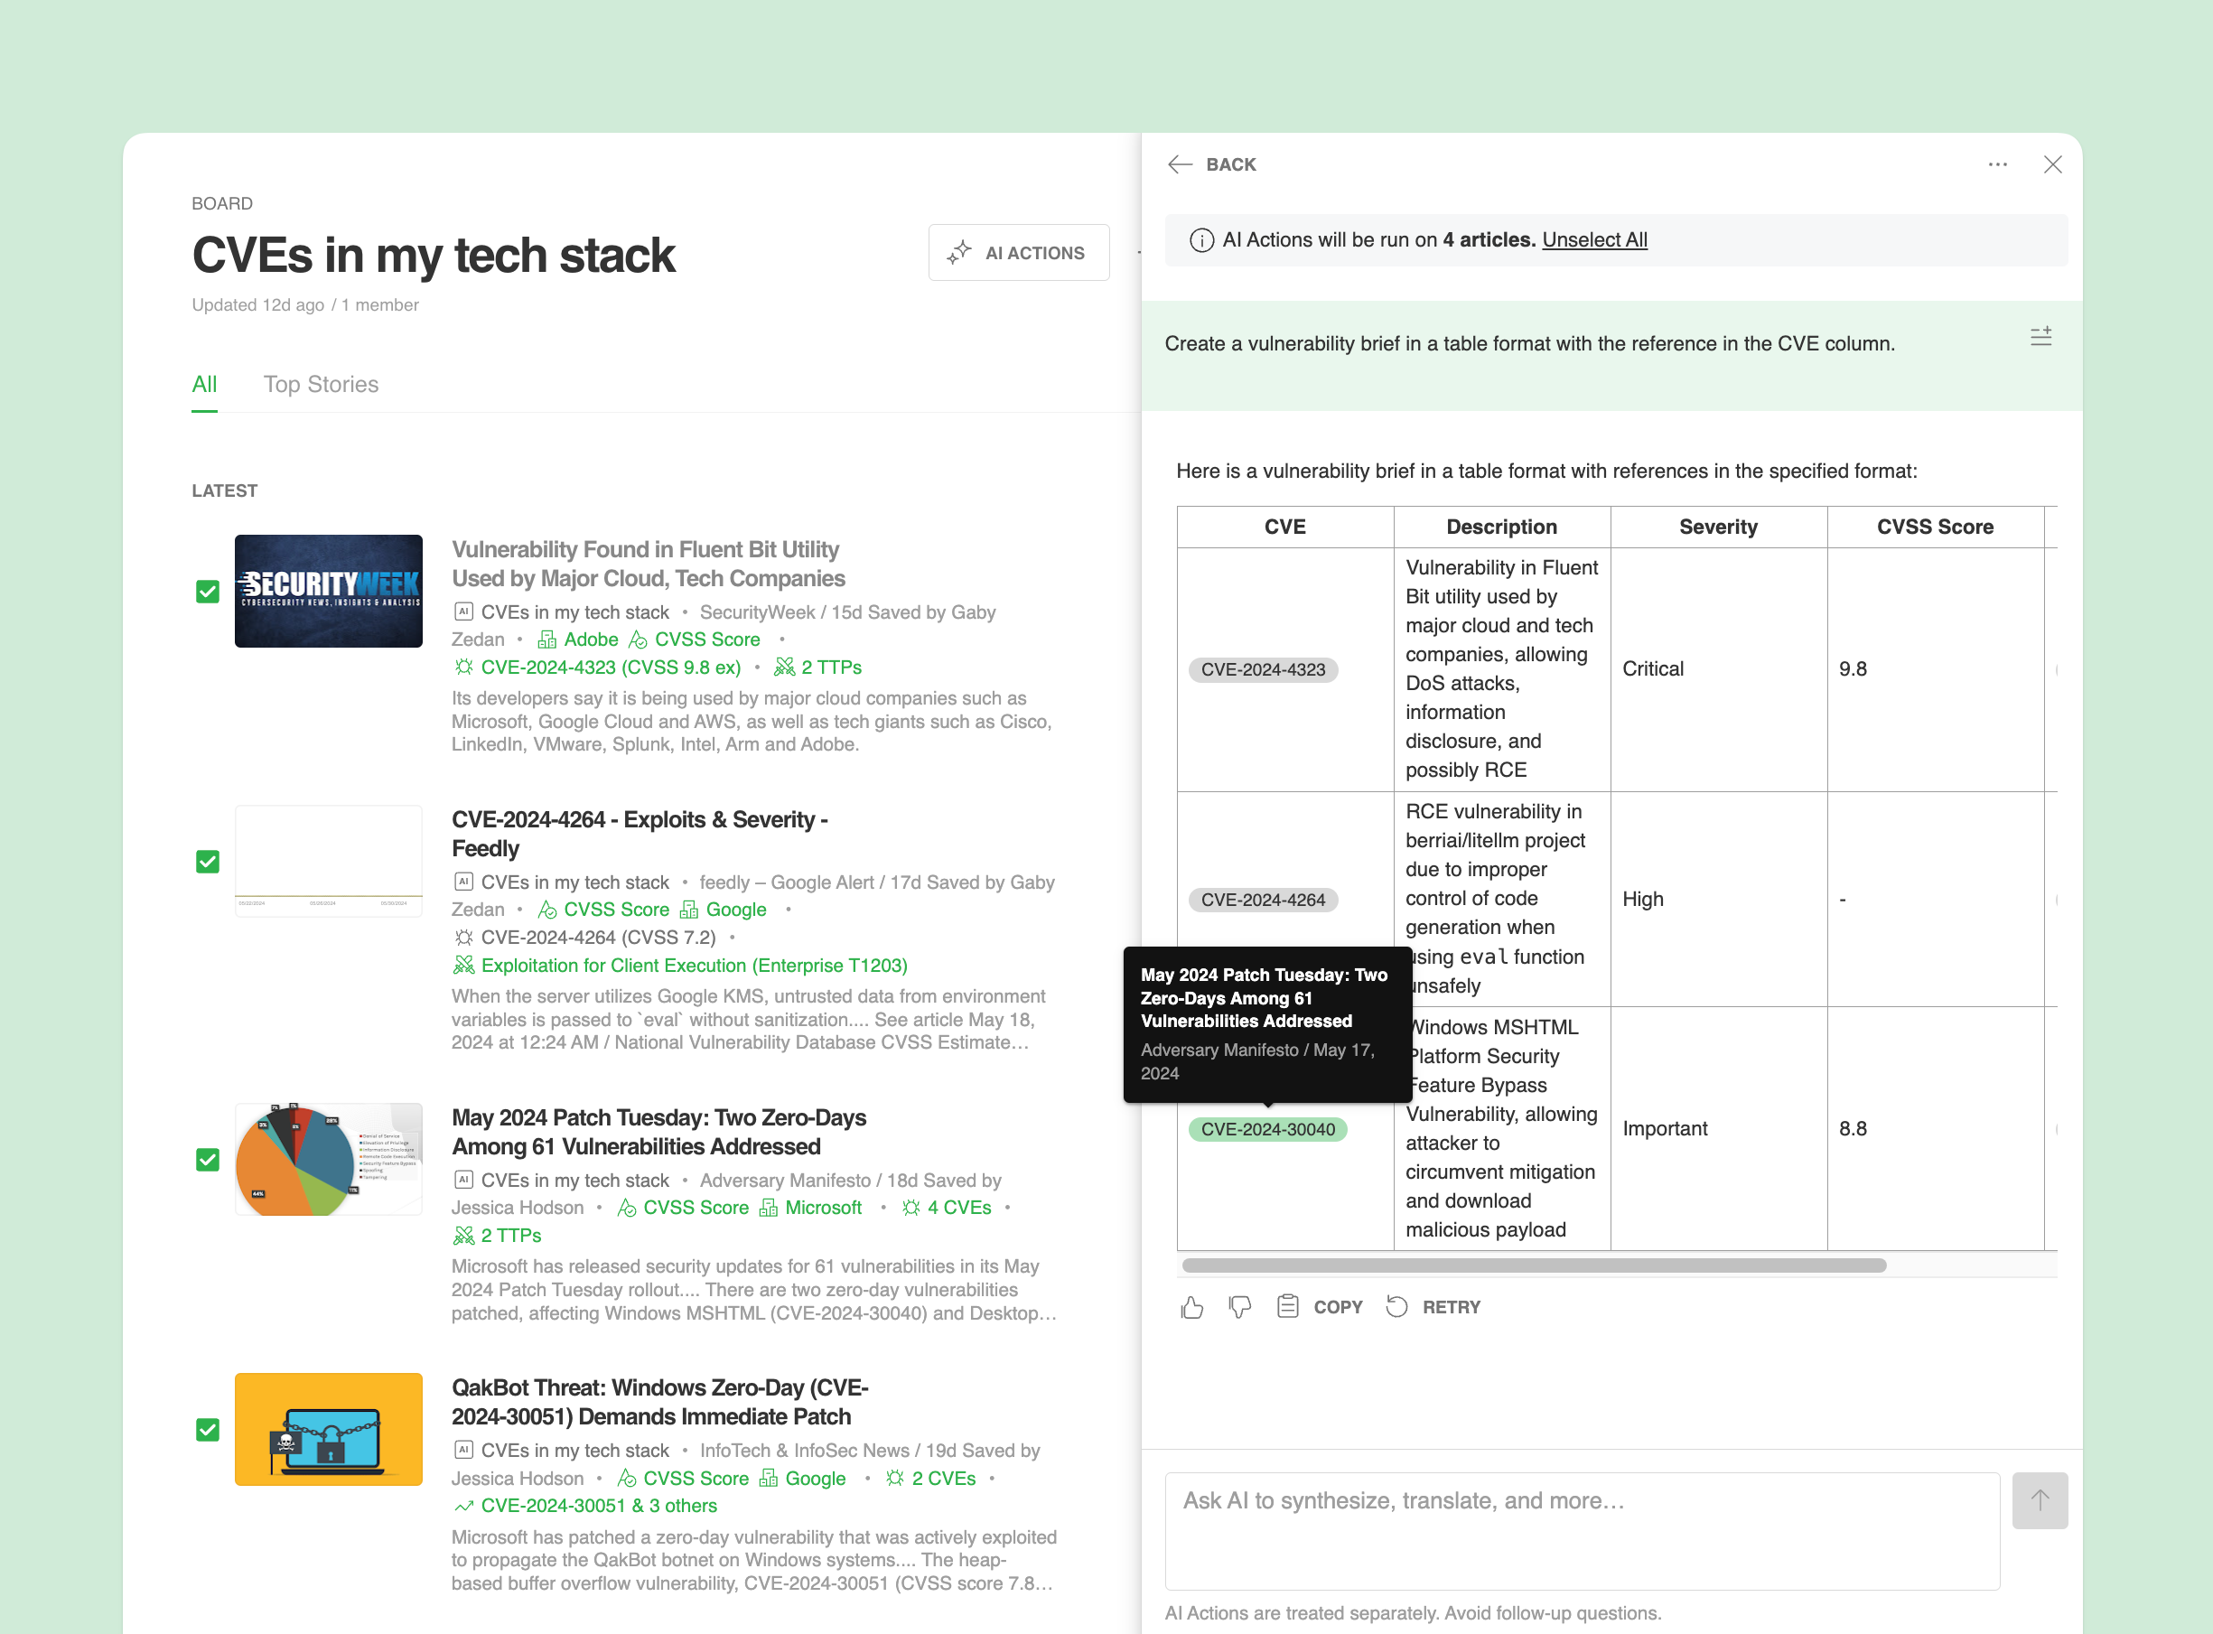Click the Adobe company tag
This screenshot has height=1634, width=2213.
click(x=578, y=640)
